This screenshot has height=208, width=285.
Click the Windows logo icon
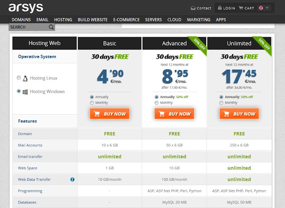click(x=25, y=92)
